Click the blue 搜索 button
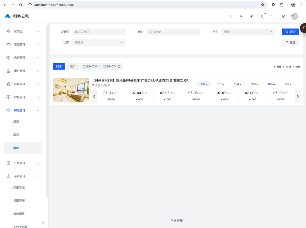 [290, 32]
